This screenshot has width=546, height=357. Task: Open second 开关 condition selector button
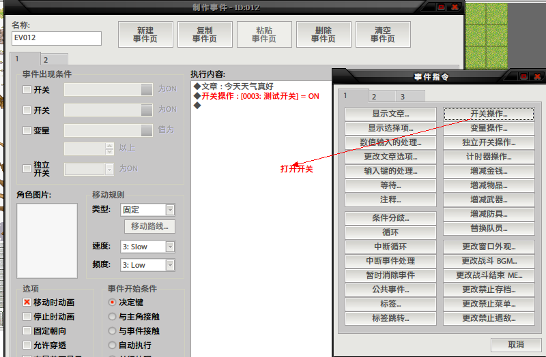pos(147,110)
